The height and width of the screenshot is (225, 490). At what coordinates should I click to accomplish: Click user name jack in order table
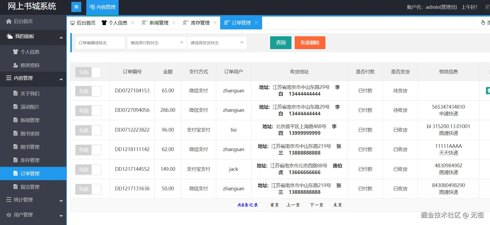[x=234, y=169]
